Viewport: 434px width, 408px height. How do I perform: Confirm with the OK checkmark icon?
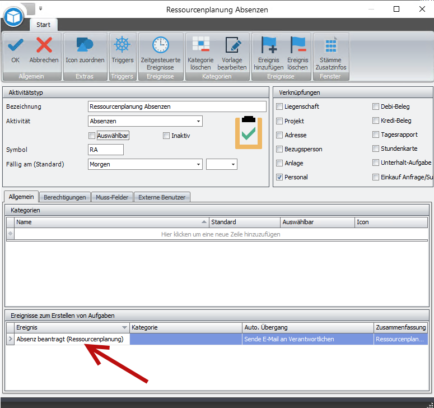coord(16,45)
